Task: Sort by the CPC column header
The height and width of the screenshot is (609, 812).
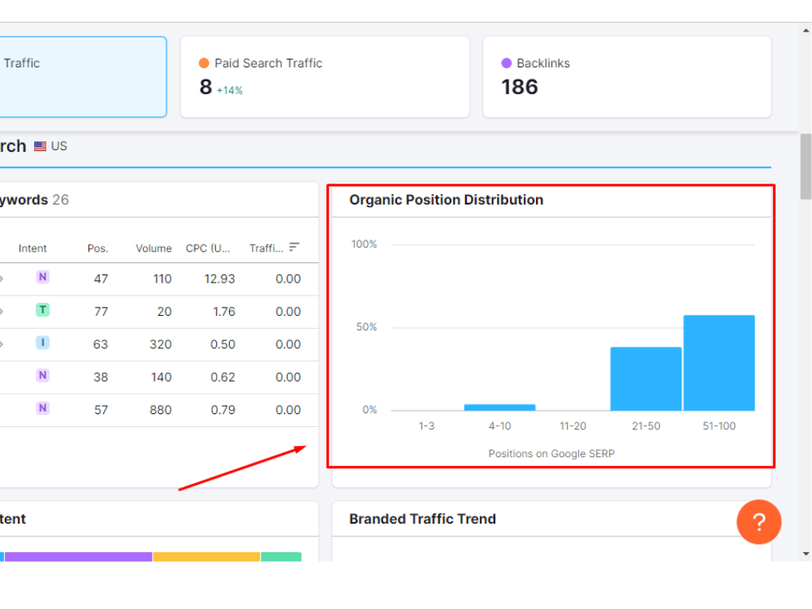Action: [x=208, y=248]
